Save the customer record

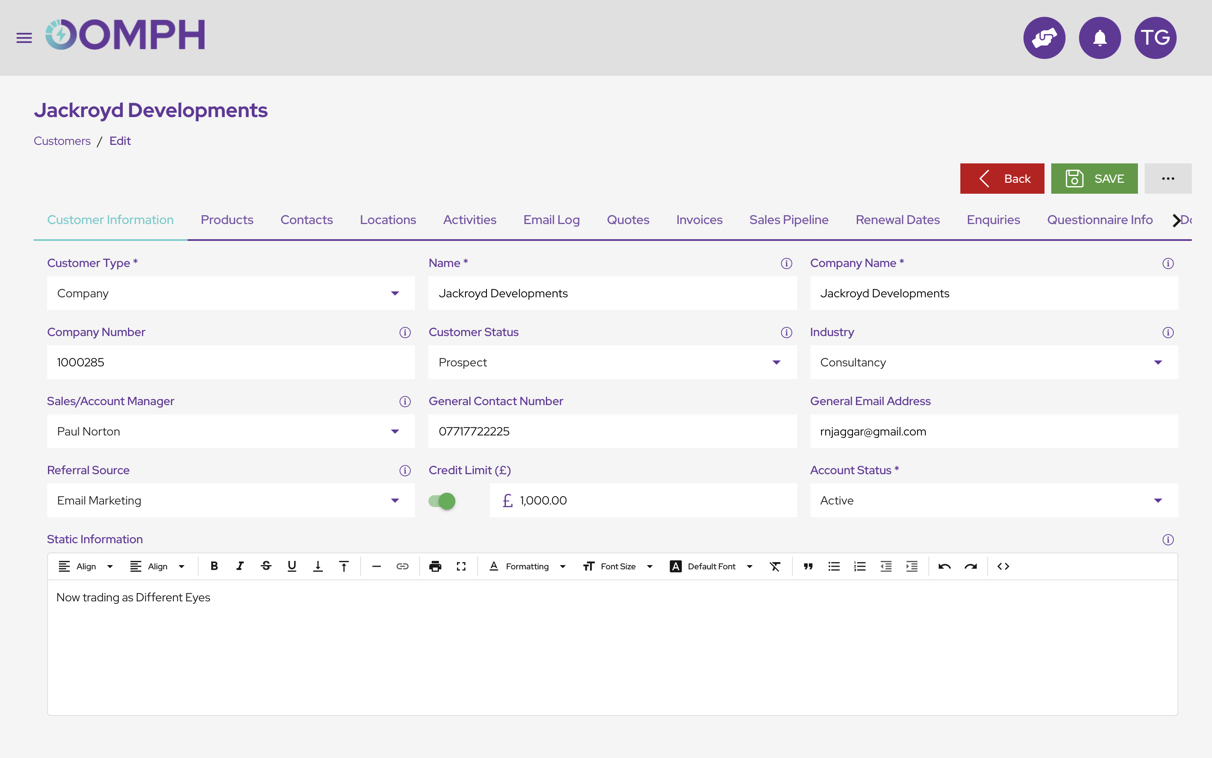1095,178
